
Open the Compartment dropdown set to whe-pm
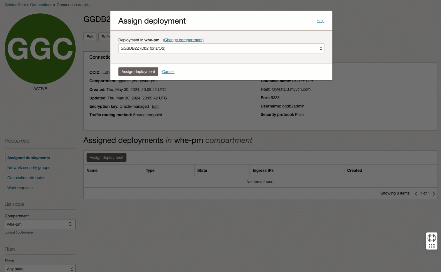tap(40, 224)
